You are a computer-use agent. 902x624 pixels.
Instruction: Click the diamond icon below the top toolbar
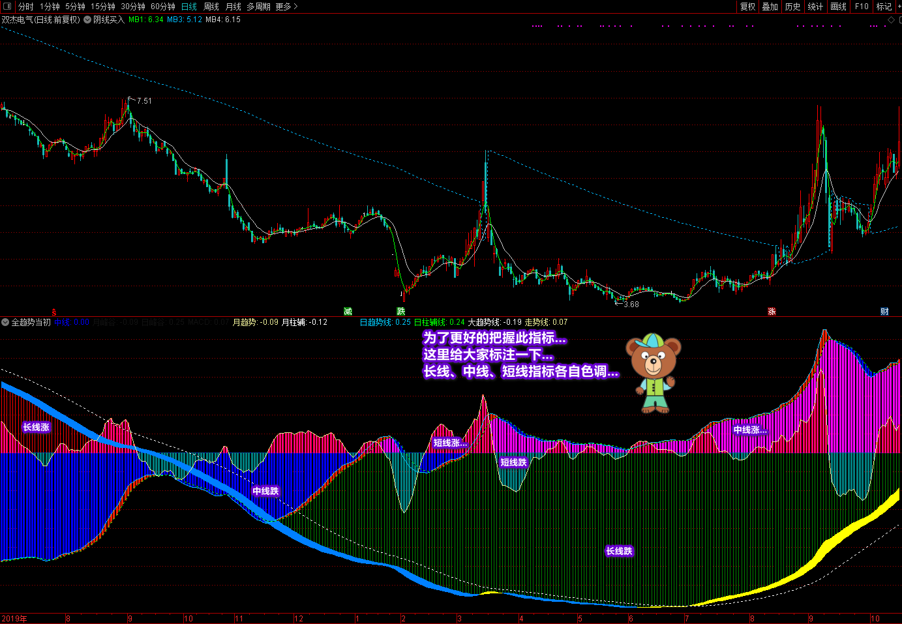point(892,20)
